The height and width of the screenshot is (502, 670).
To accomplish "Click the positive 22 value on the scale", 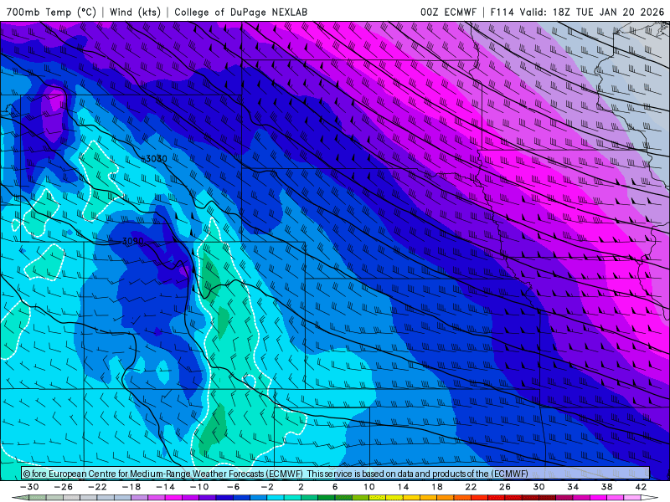I will pos(471,487).
